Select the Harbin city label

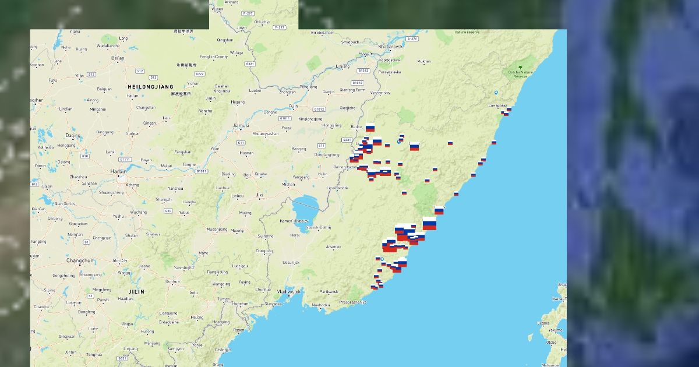point(118,171)
